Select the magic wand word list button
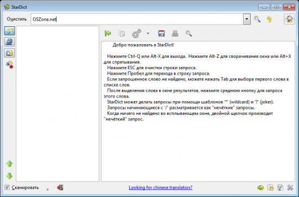 click(10, 31)
